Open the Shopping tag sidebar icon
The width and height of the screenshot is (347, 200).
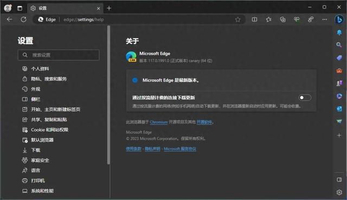tap(339, 58)
